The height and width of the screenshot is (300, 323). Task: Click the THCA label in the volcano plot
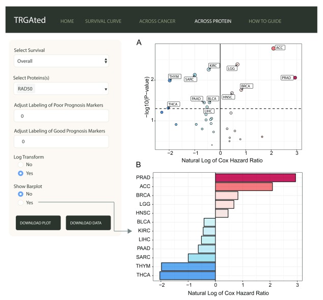(173, 104)
